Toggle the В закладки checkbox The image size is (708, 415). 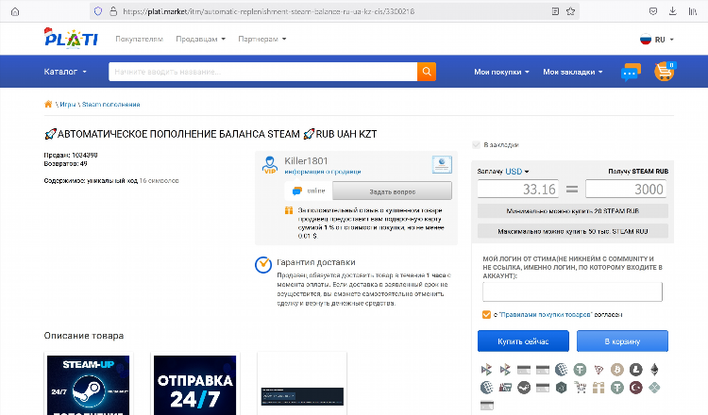point(476,145)
